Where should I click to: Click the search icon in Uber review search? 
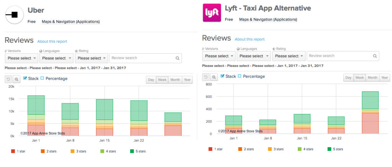tap(177, 58)
